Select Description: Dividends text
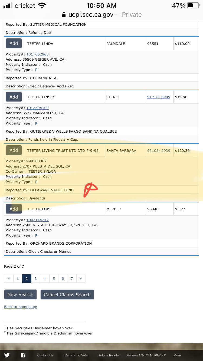Screen dimensions: 203x361 click(x=26, y=198)
